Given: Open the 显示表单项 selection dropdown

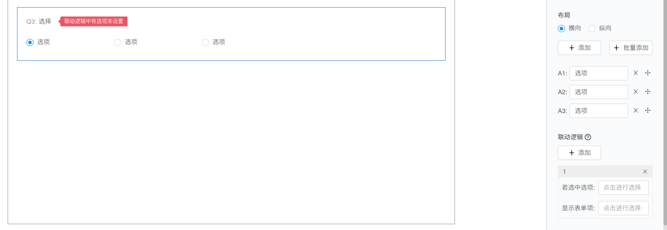Looking at the screenshot, I should (623, 208).
